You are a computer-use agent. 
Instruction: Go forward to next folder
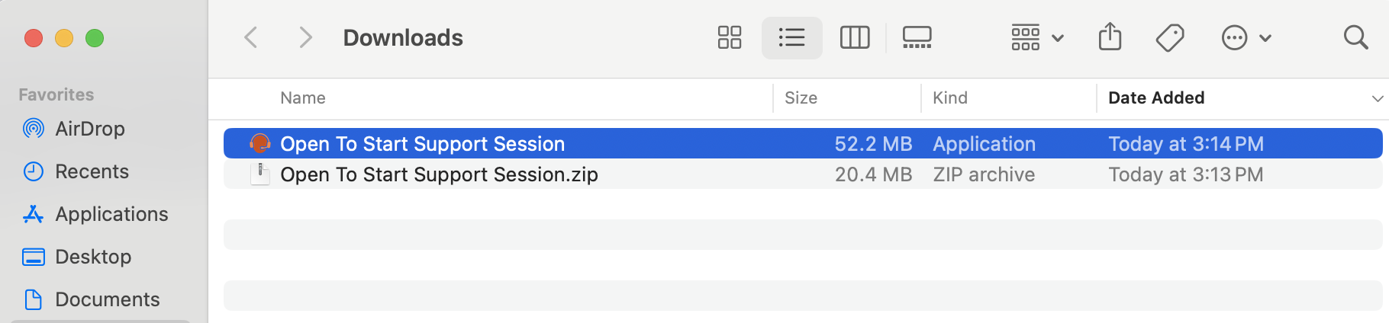[305, 37]
